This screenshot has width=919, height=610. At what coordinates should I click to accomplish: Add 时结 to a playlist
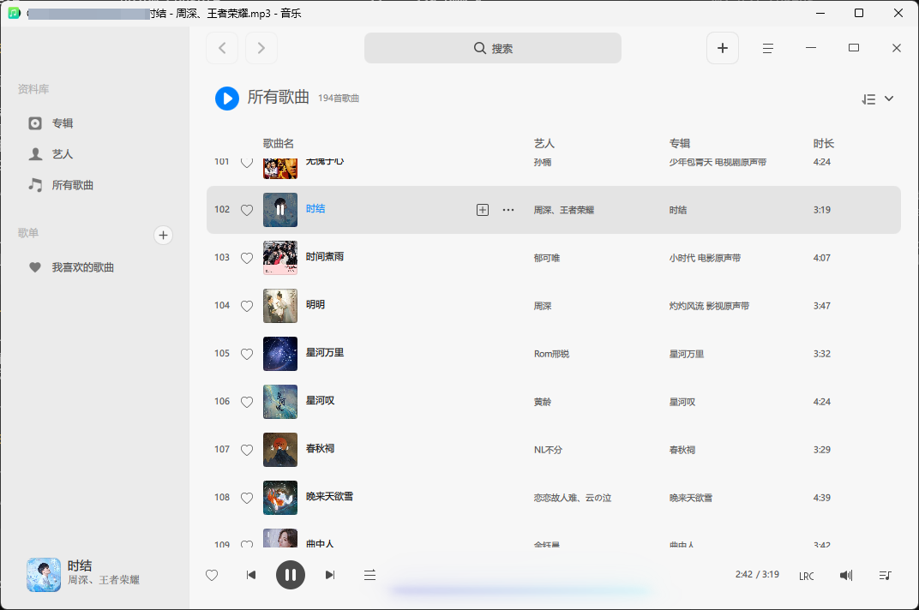point(483,210)
